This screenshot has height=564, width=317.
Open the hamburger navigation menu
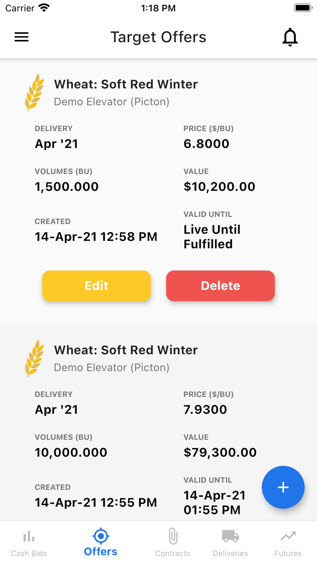21,37
